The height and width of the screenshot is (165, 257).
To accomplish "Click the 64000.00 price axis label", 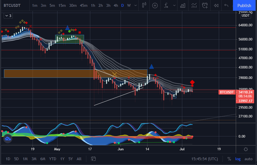I will (245, 25).
